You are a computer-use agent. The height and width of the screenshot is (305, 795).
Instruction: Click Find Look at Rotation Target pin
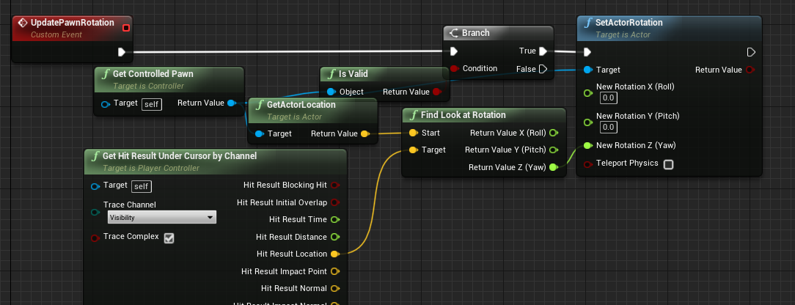[x=413, y=150]
